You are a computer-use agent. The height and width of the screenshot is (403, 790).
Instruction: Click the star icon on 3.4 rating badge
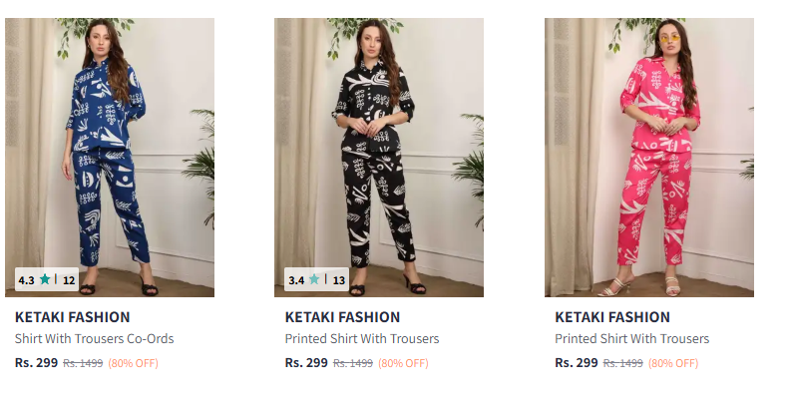[x=315, y=280]
